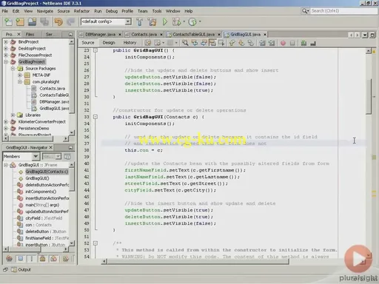The image size is (379, 284).
Task: Click the Toggle Bookmark icon
Action: point(251,43)
